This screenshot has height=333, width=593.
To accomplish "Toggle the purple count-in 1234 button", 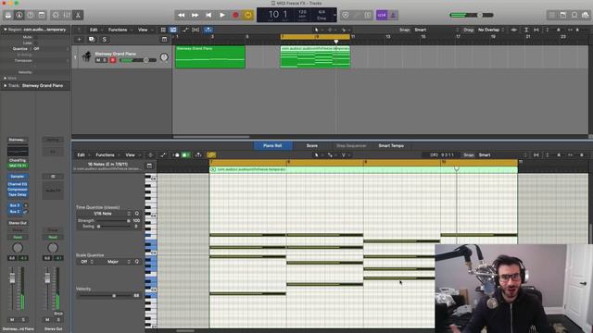I will coord(382,15).
